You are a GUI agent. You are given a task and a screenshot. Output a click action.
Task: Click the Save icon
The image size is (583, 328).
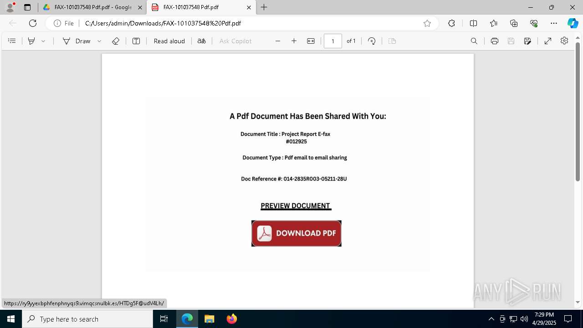click(x=511, y=41)
